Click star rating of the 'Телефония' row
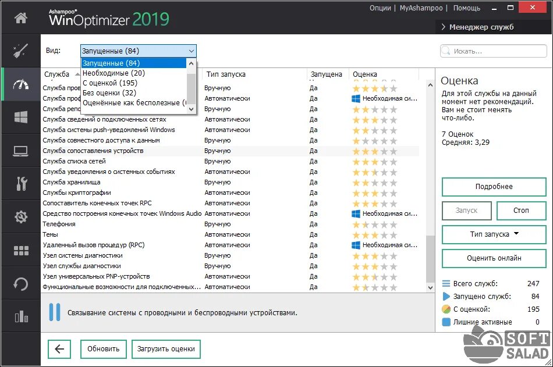 [x=374, y=225]
